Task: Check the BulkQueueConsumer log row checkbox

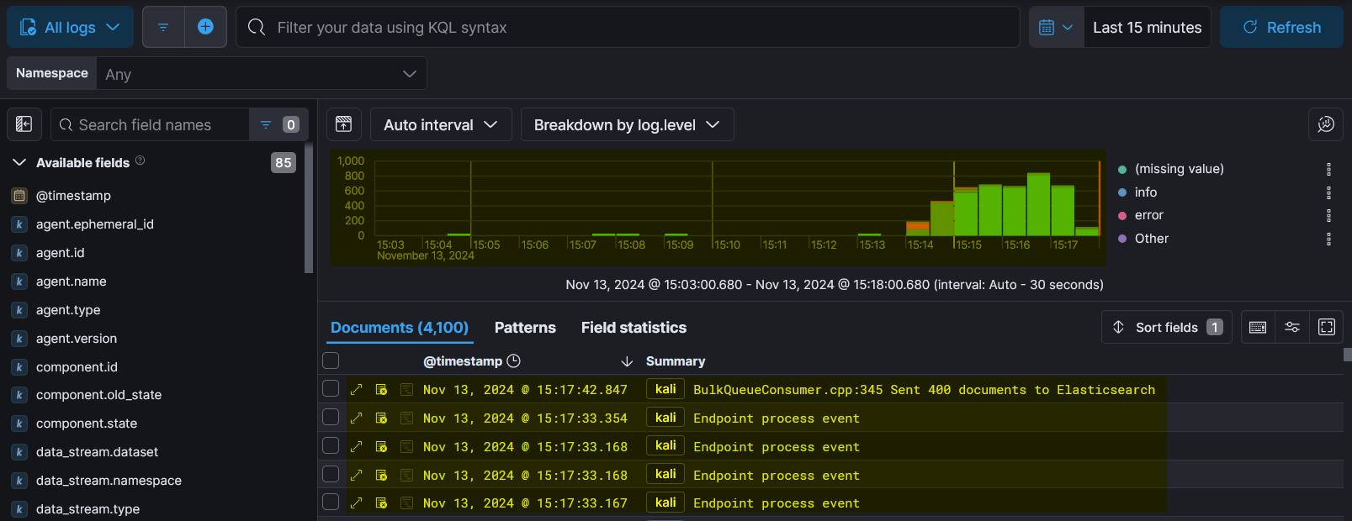Action: pyautogui.click(x=331, y=389)
